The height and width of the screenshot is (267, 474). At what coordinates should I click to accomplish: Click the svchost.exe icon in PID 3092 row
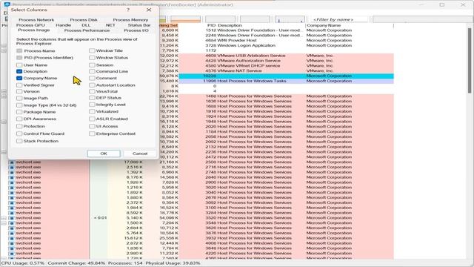12,202
